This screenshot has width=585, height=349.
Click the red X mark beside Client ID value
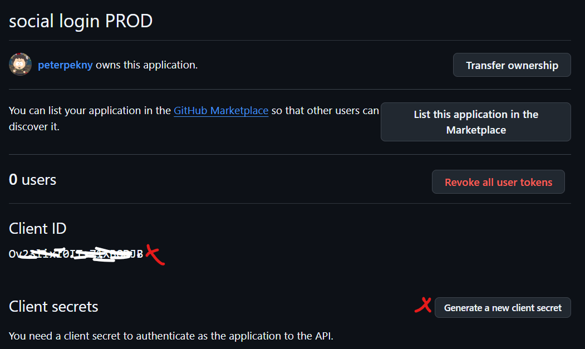pyautogui.click(x=155, y=254)
